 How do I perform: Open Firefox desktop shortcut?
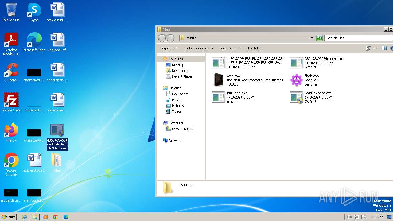11,133
